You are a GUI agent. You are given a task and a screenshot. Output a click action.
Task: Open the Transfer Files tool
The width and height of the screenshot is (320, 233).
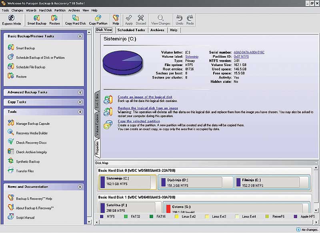coord(25,171)
